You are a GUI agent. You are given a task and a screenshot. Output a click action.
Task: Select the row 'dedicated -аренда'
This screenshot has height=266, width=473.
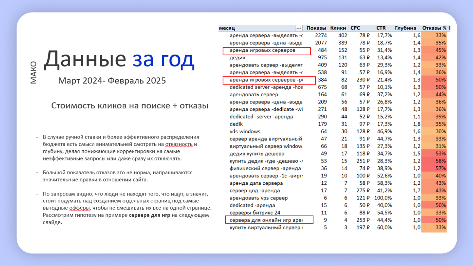pos(333,205)
